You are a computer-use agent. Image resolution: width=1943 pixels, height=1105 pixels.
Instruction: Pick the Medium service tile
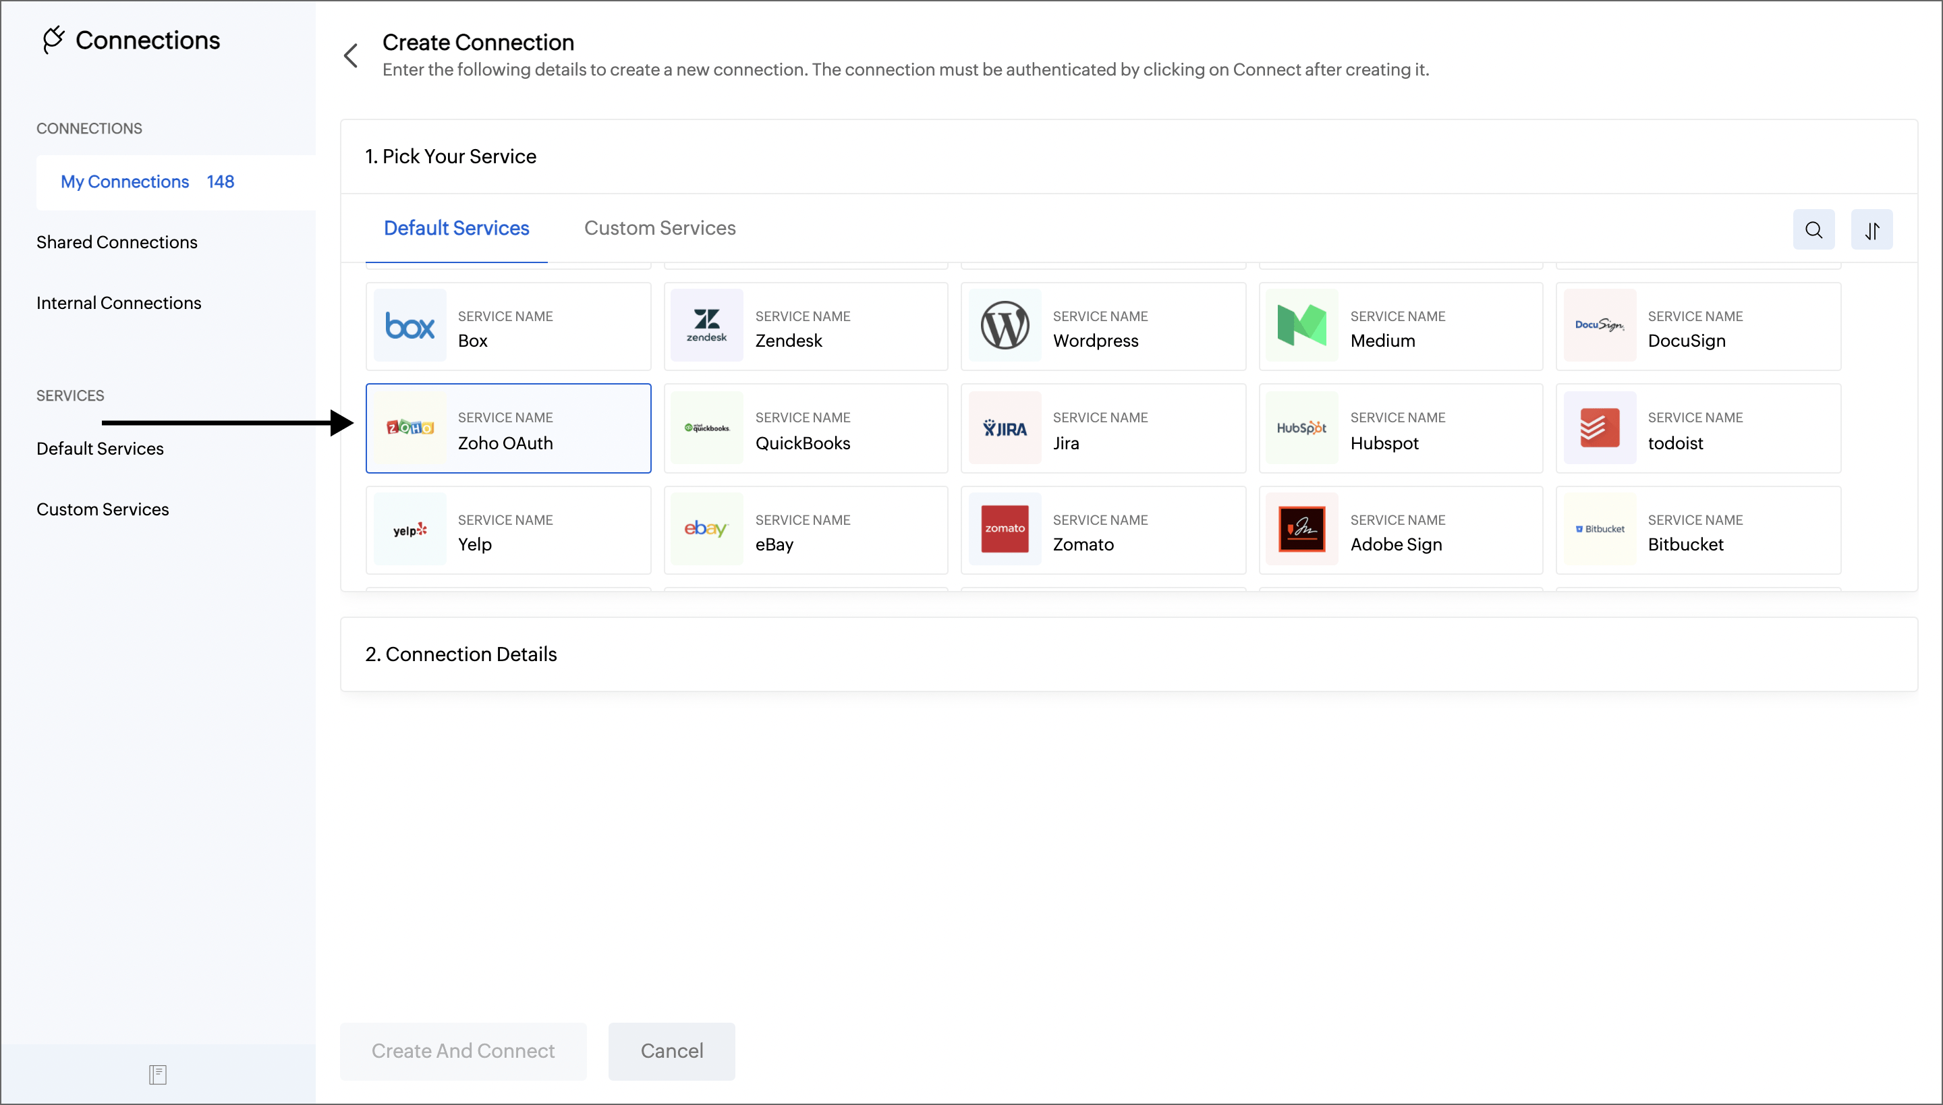pos(1401,327)
